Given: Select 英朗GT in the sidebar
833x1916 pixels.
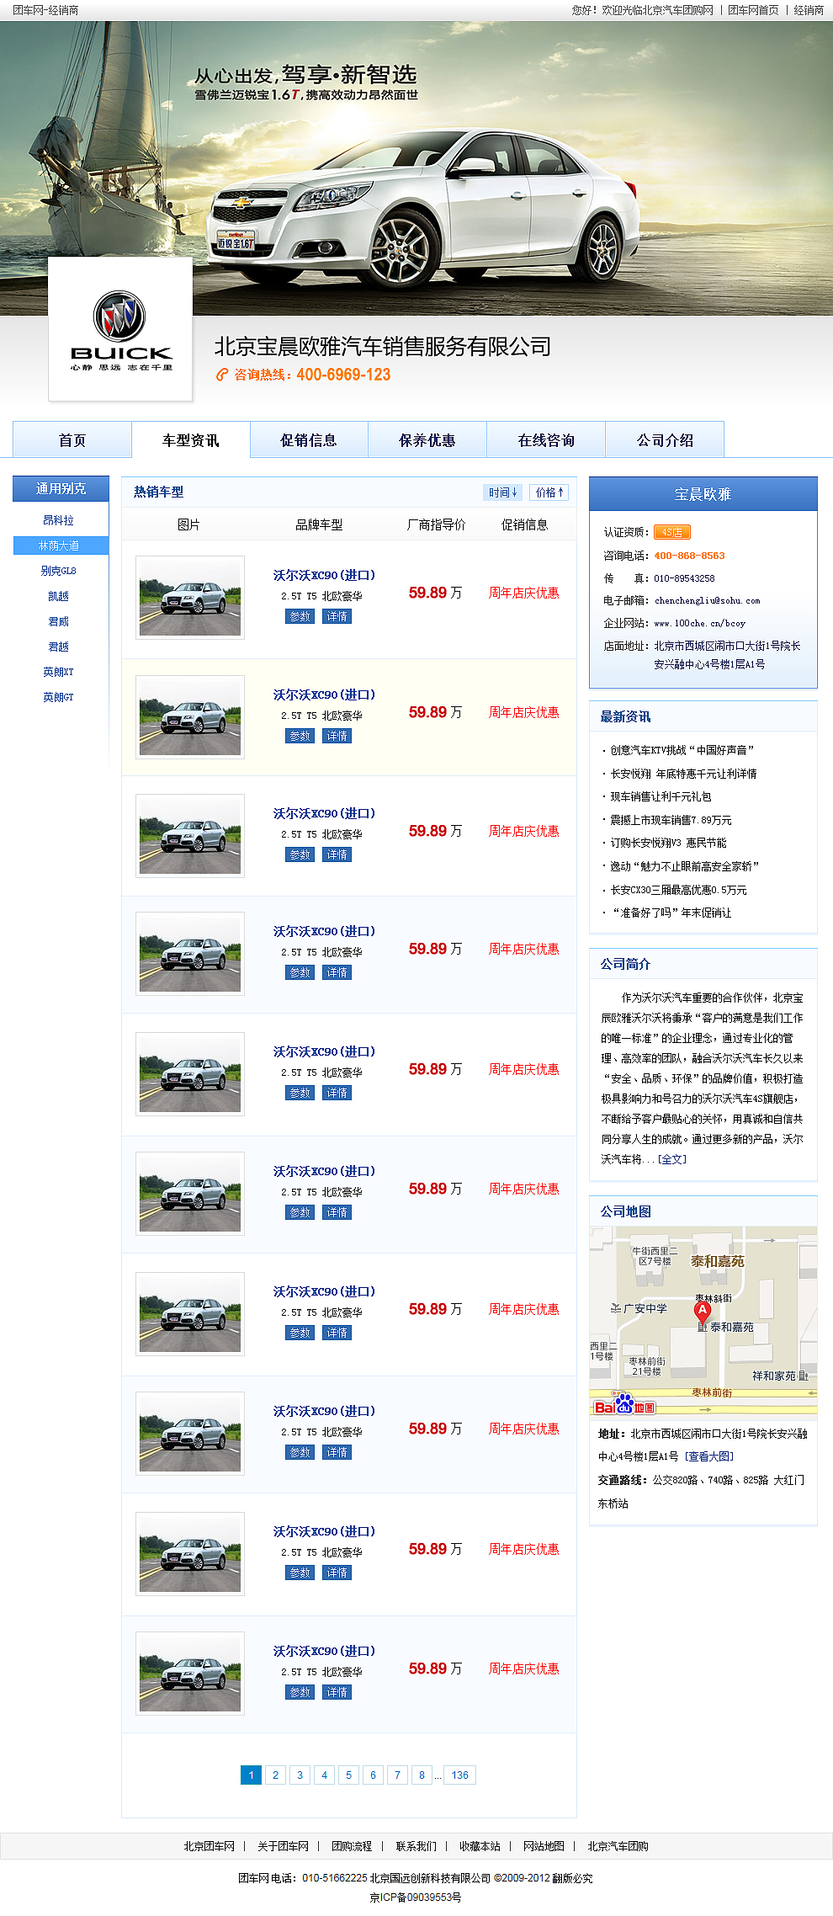Looking at the screenshot, I should point(59,697).
